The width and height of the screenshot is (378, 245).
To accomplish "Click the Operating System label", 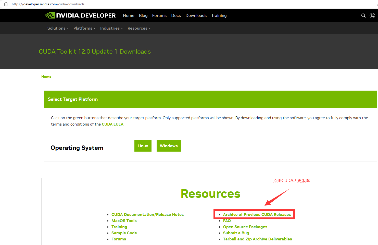I will click(77, 148).
